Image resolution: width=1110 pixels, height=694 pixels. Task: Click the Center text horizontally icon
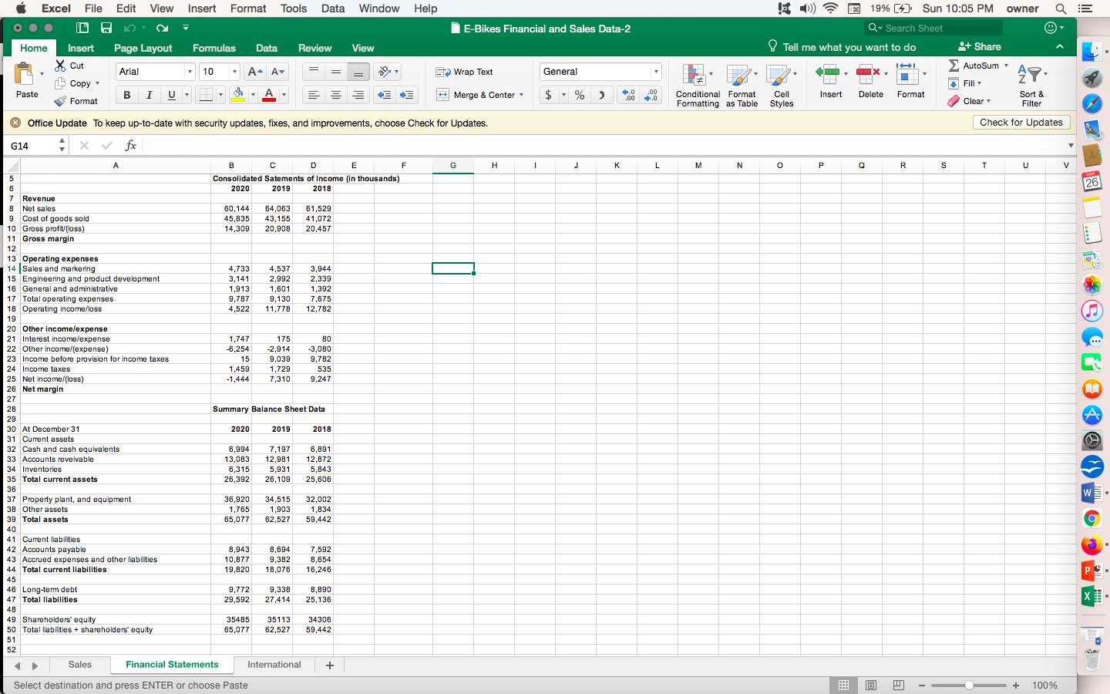336,95
